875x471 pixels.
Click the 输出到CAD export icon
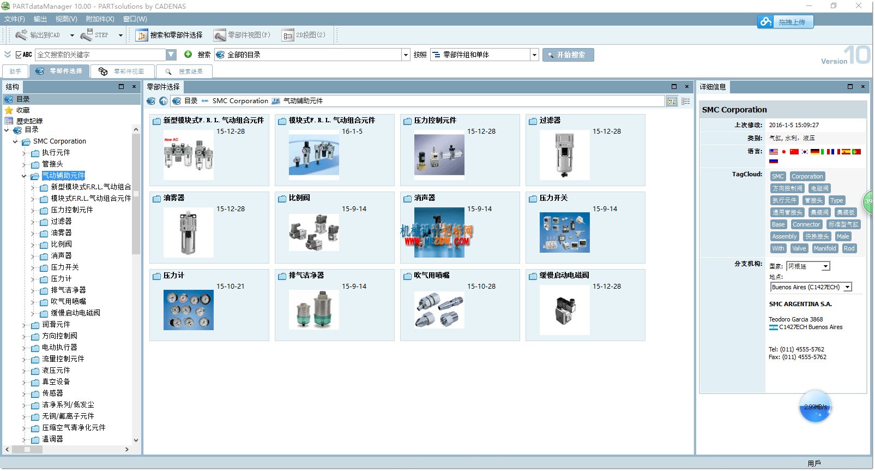(x=21, y=35)
